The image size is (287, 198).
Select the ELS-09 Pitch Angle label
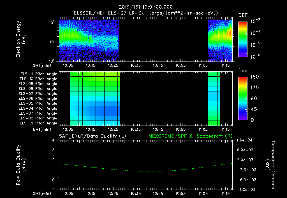(38, 84)
